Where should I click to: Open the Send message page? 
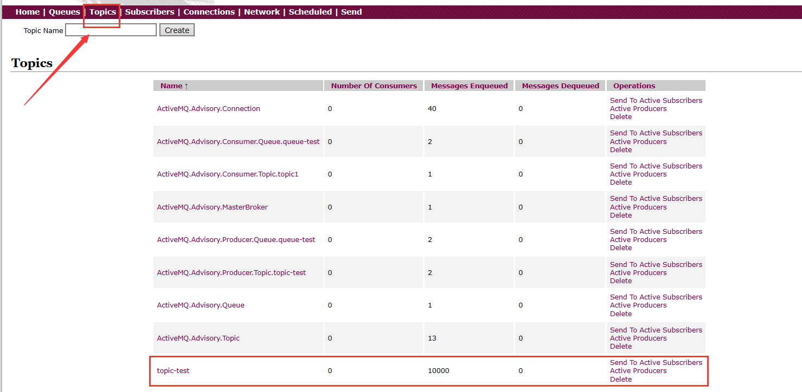(x=351, y=12)
